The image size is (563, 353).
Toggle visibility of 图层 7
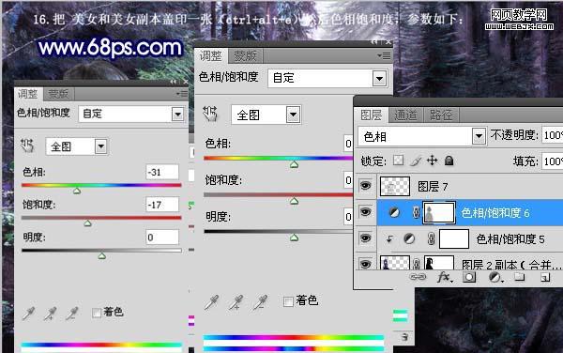click(x=366, y=186)
